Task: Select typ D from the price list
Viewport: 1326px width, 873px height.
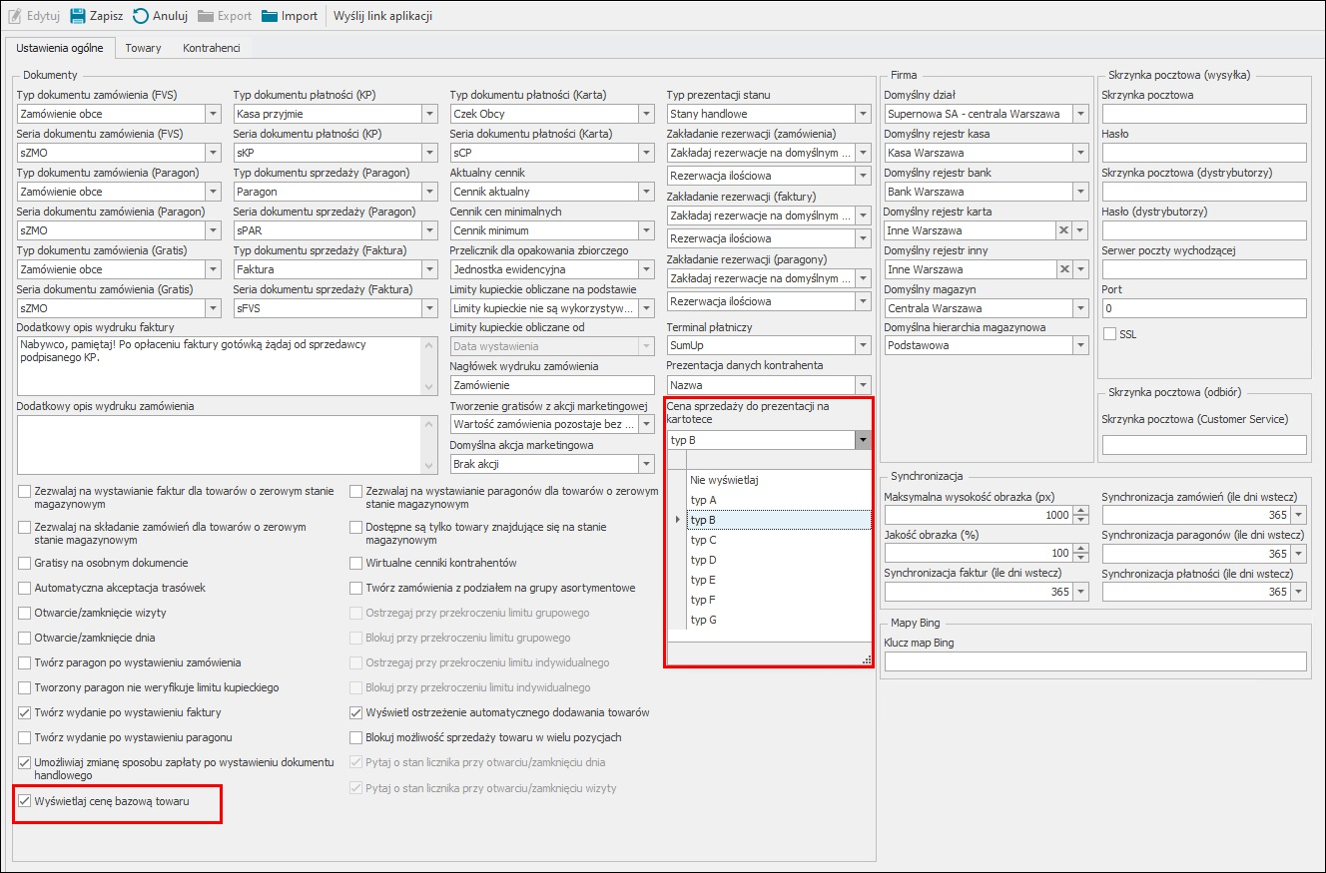Action: (x=704, y=560)
